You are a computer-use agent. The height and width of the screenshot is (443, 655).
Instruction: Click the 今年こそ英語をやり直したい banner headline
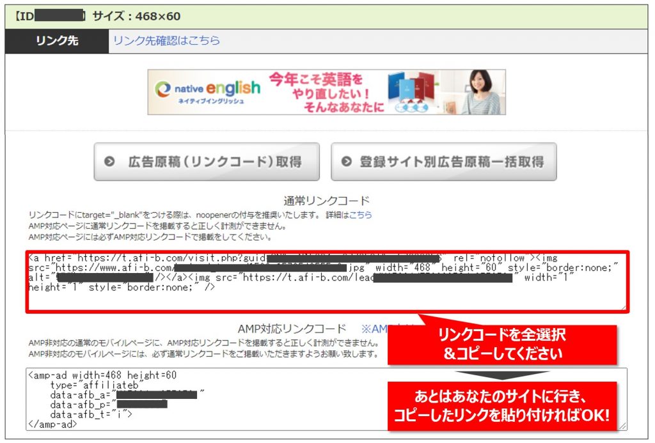point(326,92)
